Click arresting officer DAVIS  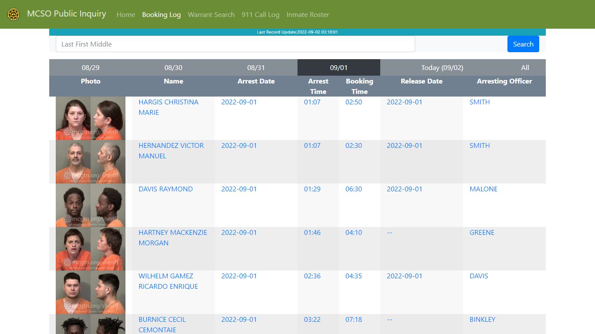pyautogui.click(x=479, y=276)
